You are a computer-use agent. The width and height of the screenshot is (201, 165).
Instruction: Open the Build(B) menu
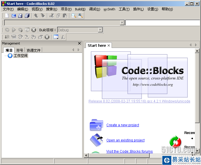[x=80, y=9]
